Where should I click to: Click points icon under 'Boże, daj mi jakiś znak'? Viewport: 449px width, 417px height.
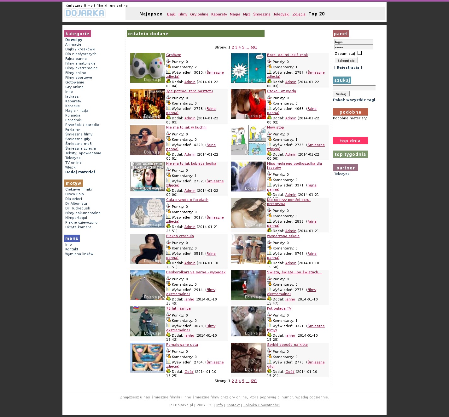[269, 61]
